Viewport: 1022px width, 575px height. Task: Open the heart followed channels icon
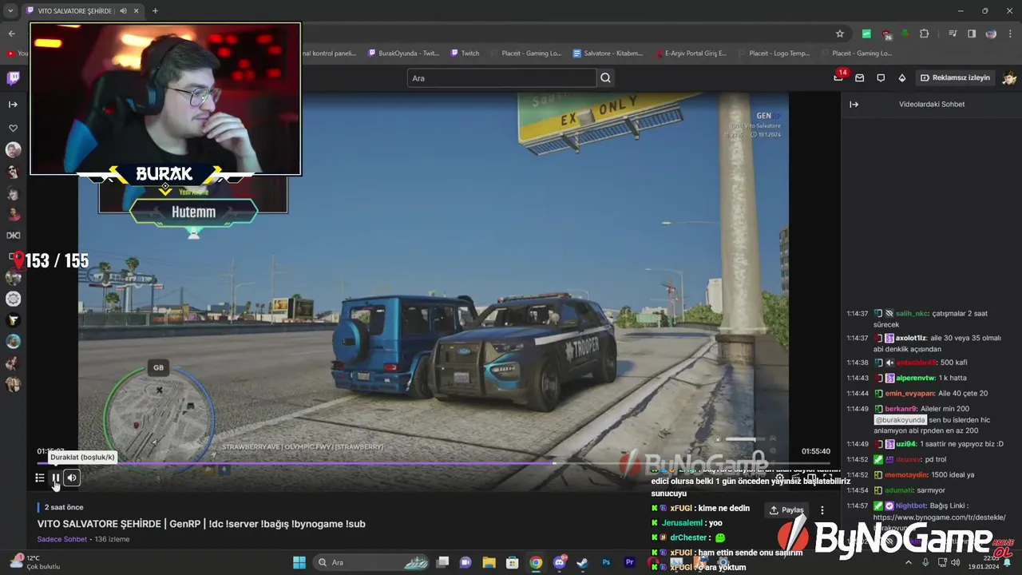[x=13, y=128]
